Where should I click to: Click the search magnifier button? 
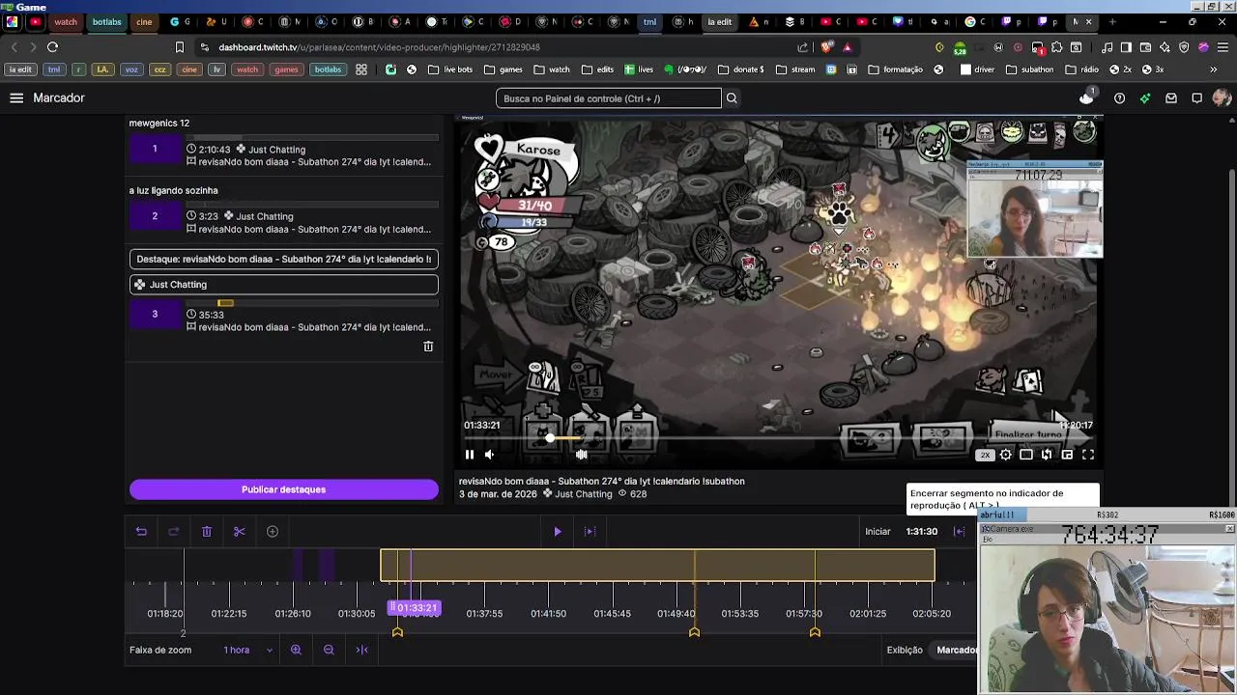732,98
